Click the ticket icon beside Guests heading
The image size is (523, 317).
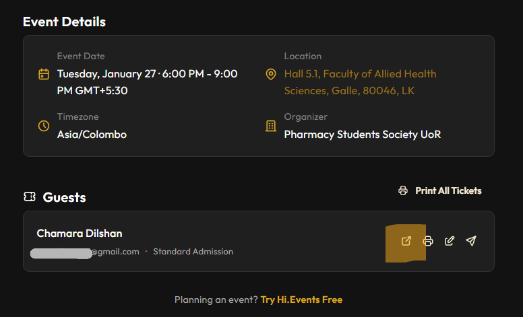(30, 197)
